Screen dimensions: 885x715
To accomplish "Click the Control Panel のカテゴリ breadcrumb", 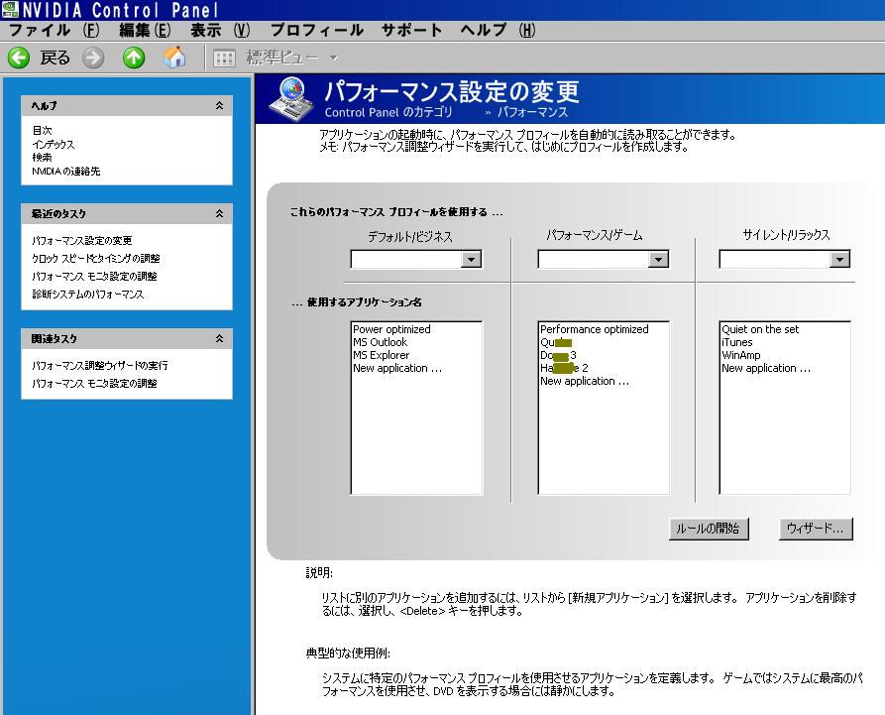I will pyautogui.click(x=388, y=112).
